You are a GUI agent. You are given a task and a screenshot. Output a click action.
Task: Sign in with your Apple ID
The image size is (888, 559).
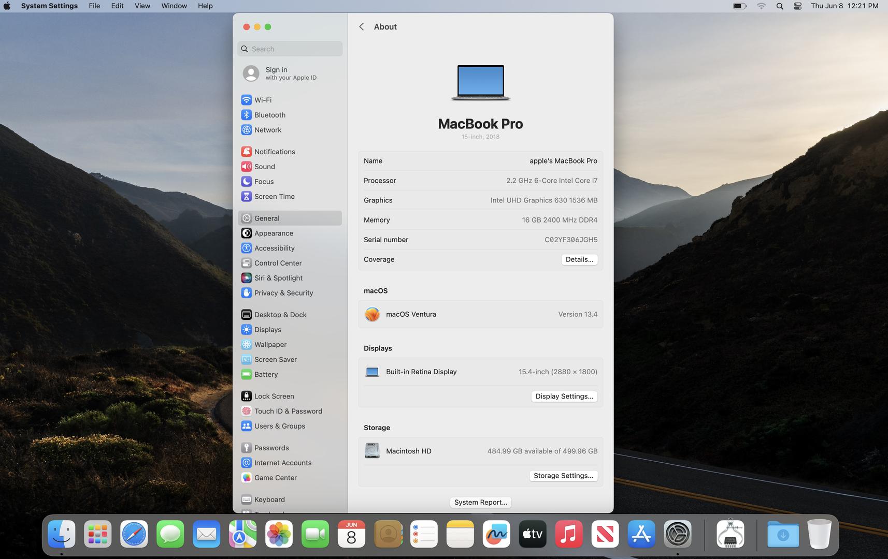point(290,73)
